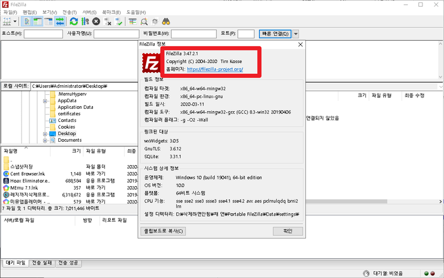Focus the 호스트(H) input field
This screenshot has width=444, height=278.
point(43,34)
